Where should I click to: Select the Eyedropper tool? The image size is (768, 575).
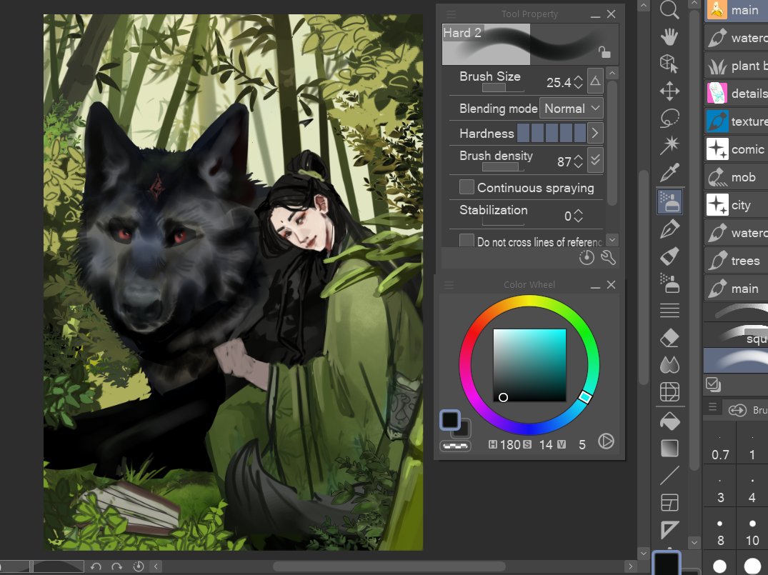(669, 172)
